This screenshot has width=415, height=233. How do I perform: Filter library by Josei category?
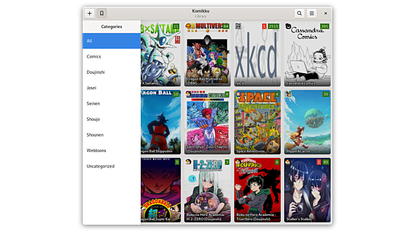111,88
